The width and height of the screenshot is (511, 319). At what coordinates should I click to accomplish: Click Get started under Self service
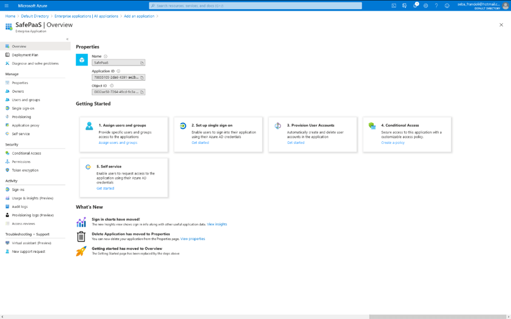[105, 189]
